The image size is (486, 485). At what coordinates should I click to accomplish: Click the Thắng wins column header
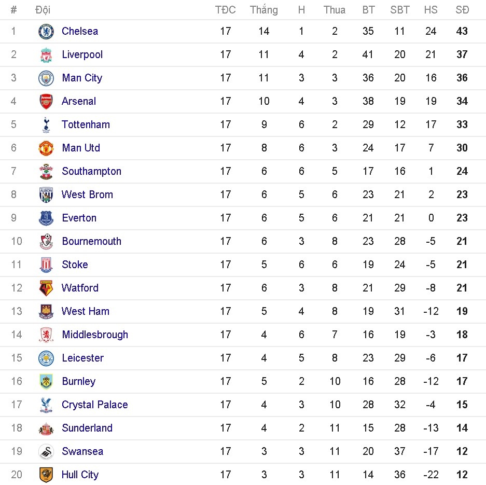coord(263,10)
